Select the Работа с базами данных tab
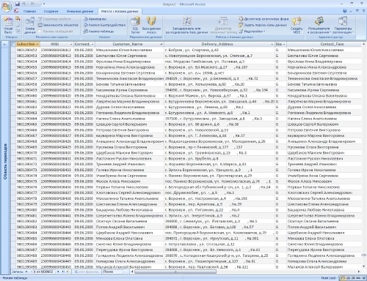The image size is (367, 281). (x=120, y=11)
